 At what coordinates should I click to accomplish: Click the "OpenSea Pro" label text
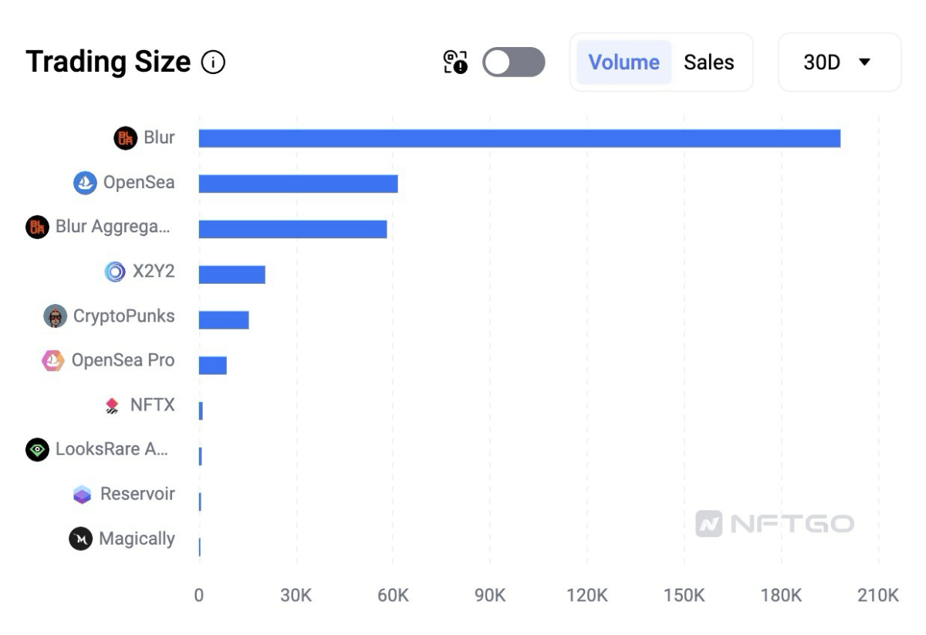point(123,360)
